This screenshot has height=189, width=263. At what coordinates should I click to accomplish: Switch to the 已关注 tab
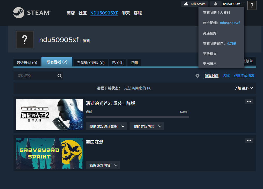click(118, 63)
